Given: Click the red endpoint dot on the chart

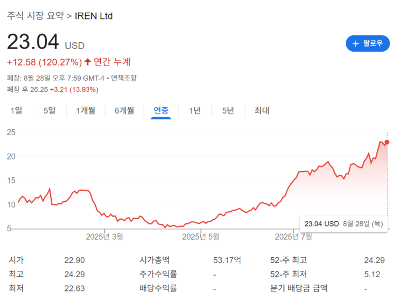Looking at the screenshot, I should [387, 142].
